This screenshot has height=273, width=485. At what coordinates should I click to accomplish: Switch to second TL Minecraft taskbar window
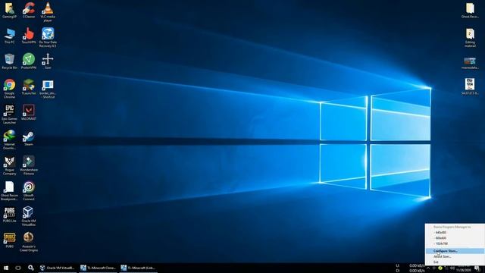point(139,268)
